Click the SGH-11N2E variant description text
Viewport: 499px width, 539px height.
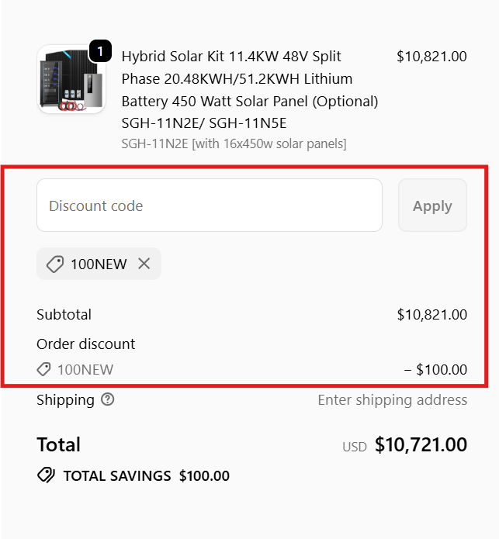[234, 143]
